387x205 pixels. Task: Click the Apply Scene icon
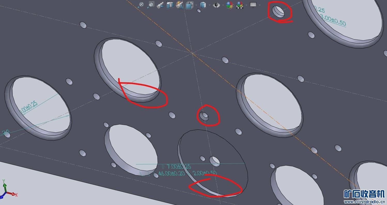[240, 5]
